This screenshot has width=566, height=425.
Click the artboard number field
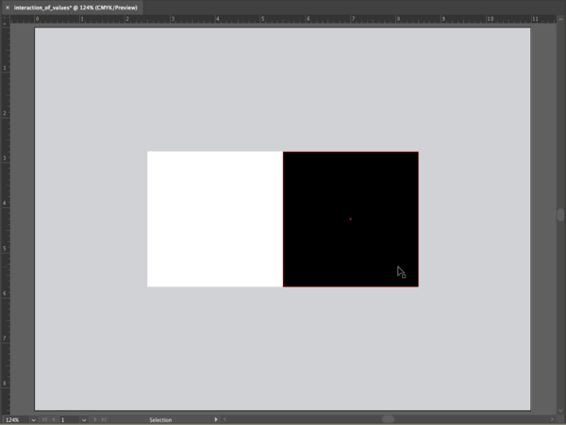point(68,418)
